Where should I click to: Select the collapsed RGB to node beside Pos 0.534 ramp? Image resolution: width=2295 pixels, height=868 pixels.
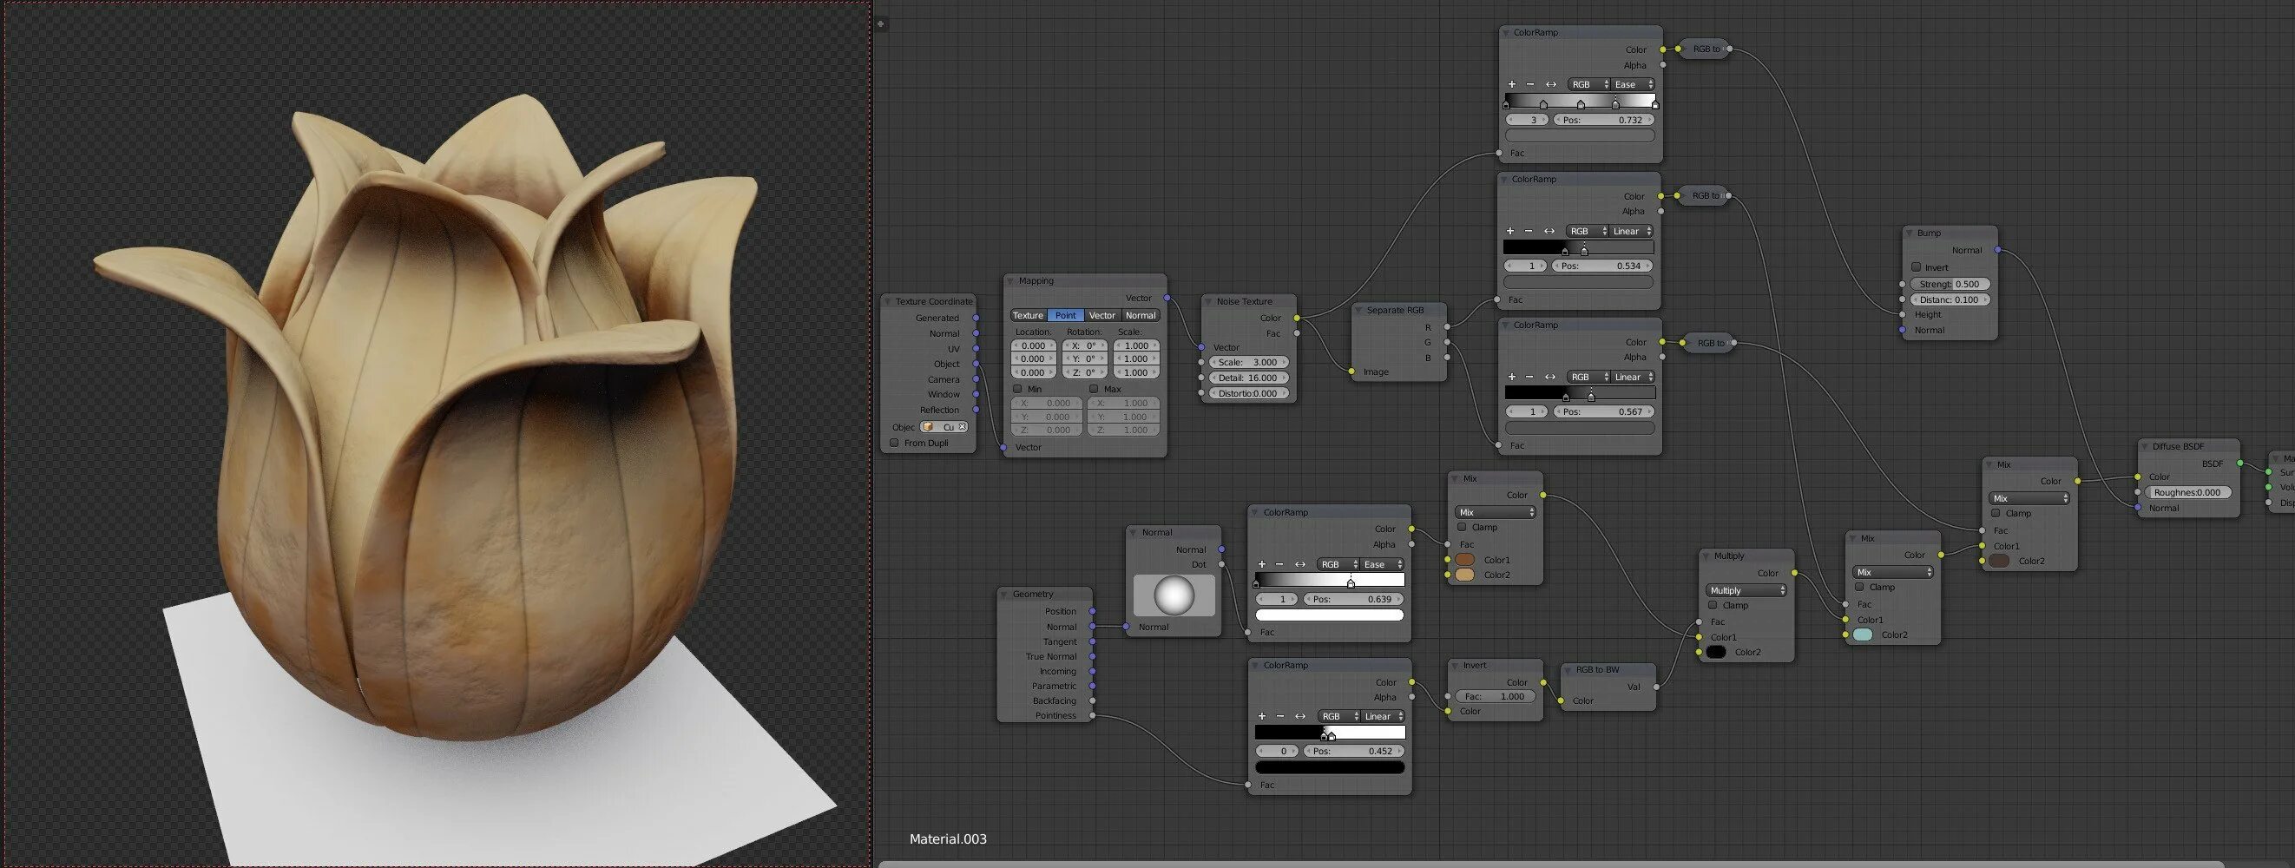pos(1703,195)
